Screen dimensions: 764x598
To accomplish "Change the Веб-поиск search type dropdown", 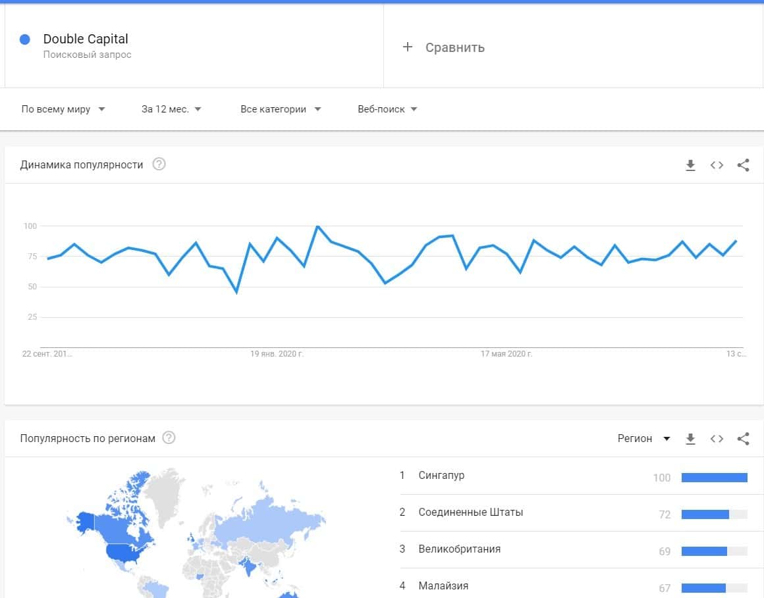I will [387, 109].
